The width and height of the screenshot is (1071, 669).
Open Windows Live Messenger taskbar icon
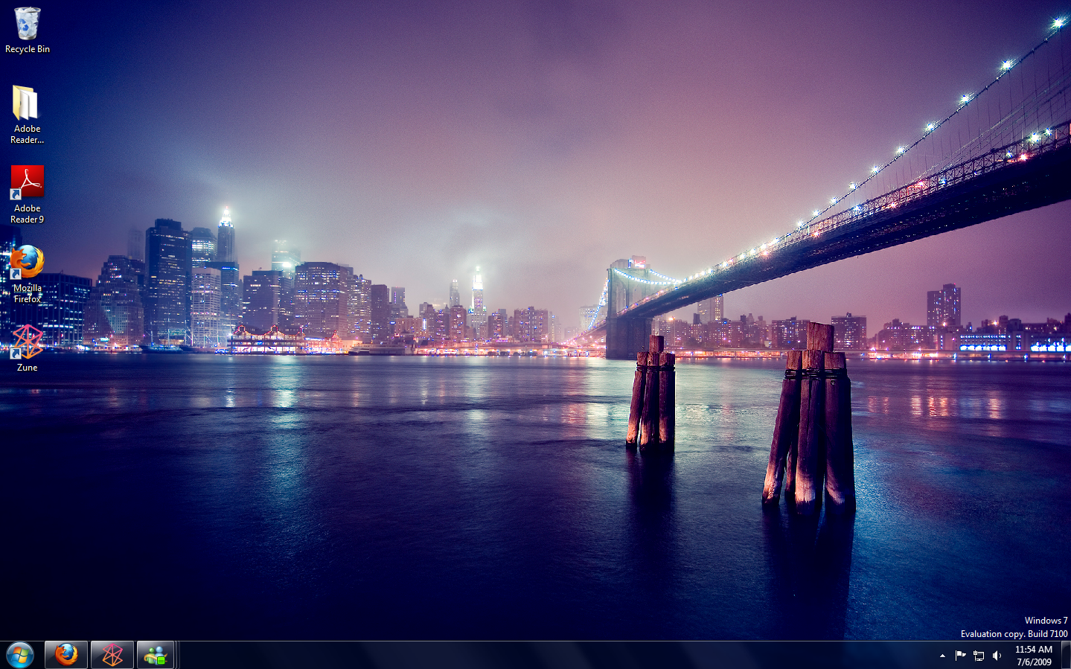[156, 655]
